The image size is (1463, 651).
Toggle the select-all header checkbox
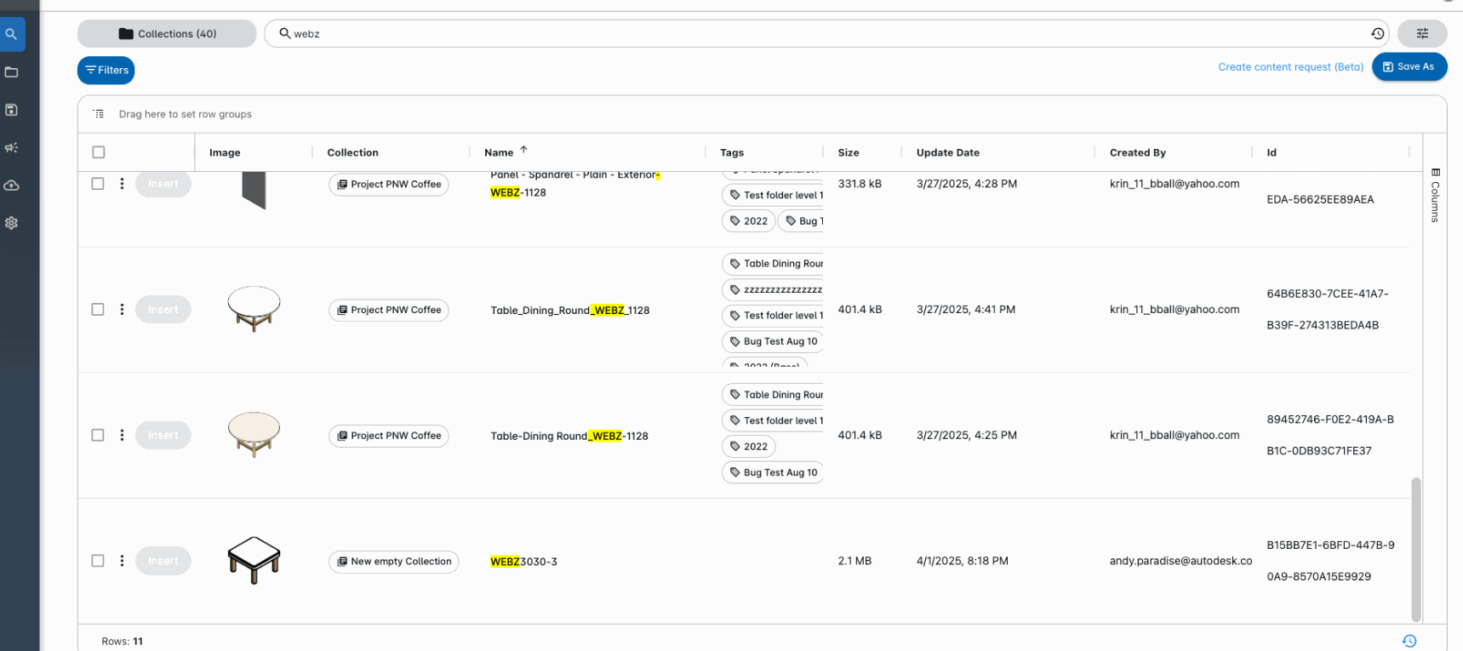[x=99, y=152]
